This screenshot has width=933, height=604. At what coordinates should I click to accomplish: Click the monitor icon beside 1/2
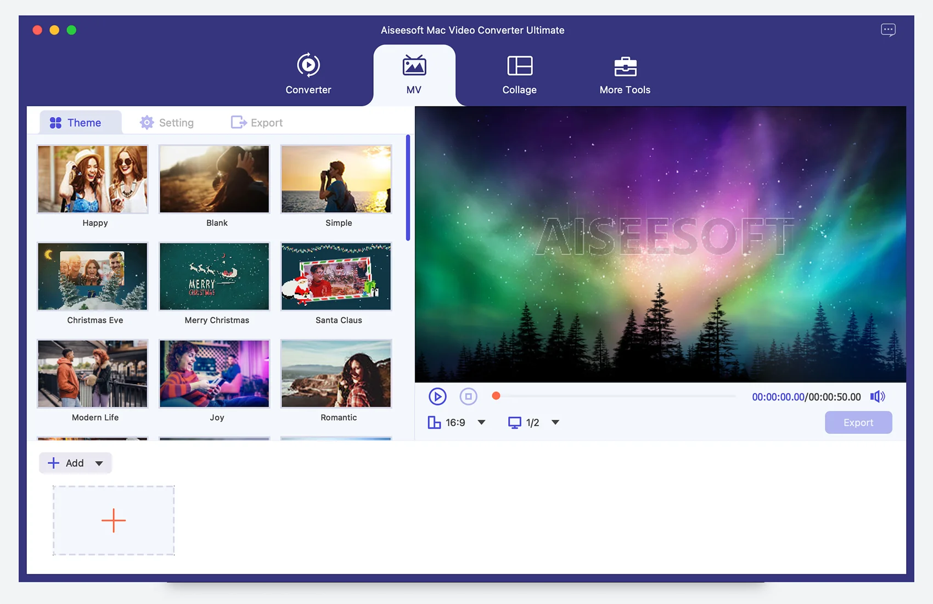[514, 423]
